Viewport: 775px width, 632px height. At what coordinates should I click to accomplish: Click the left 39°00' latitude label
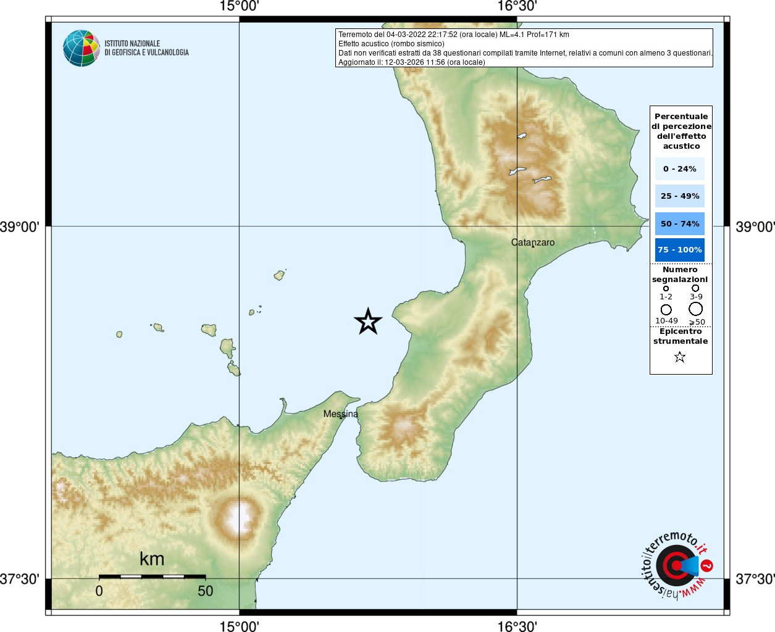(20, 227)
